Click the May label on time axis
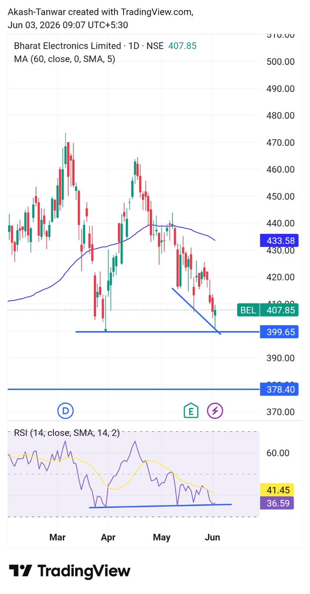310x594 pixels. [162, 537]
